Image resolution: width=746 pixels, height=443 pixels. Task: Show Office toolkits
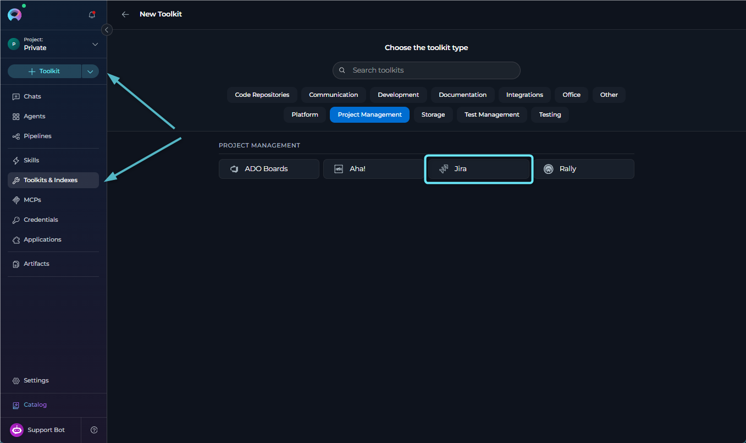[x=572, y=95]
